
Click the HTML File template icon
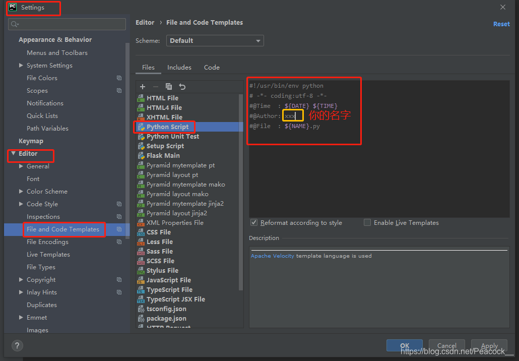click(141, 98)
